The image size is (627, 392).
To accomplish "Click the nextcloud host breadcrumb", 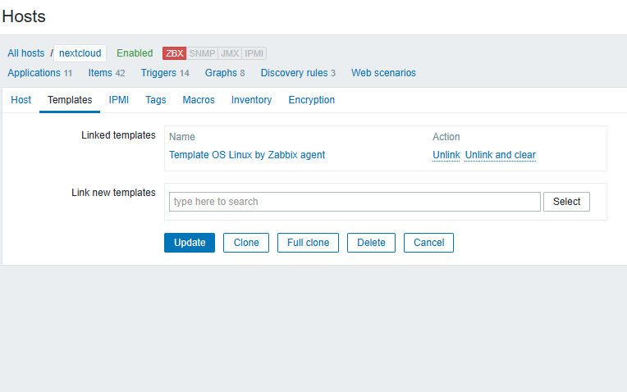I will [x=80, y=53].
